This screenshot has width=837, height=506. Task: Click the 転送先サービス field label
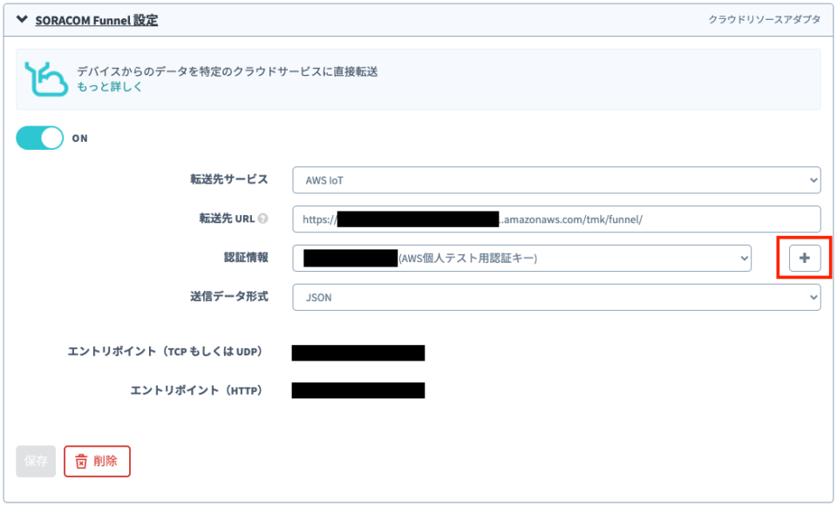point(229,179)
